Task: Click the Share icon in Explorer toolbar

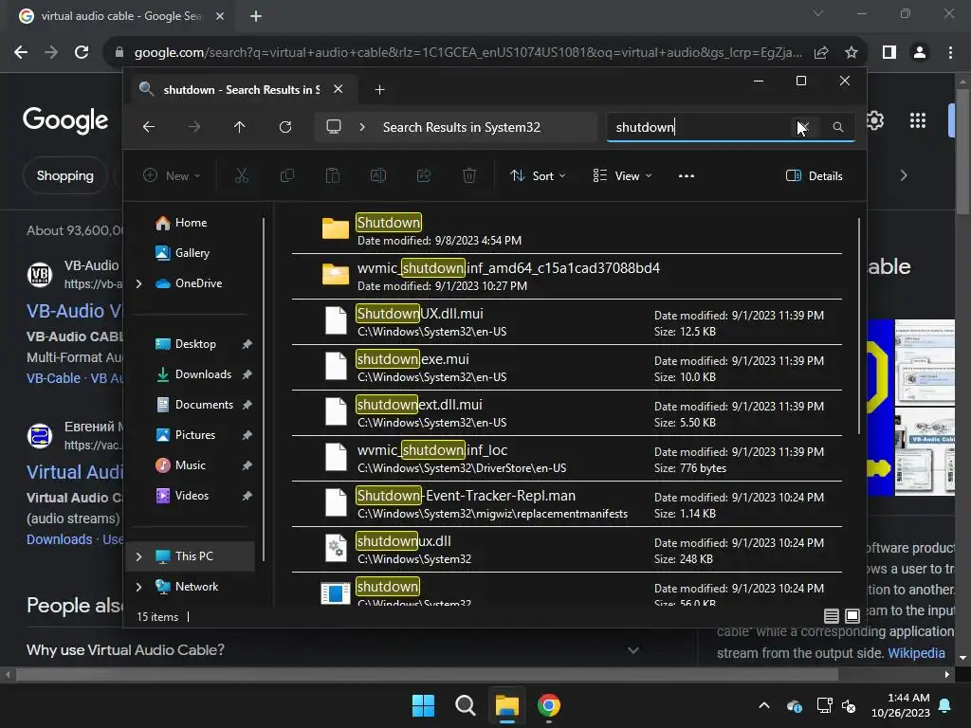Action: pos(424,175)
